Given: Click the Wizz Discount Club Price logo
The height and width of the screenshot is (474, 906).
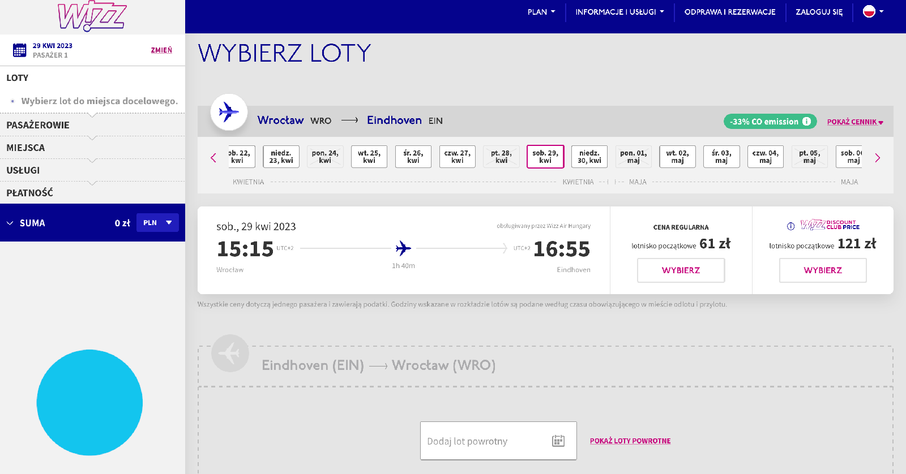Looking at the screenshot, I should click(x=830, y=225).
